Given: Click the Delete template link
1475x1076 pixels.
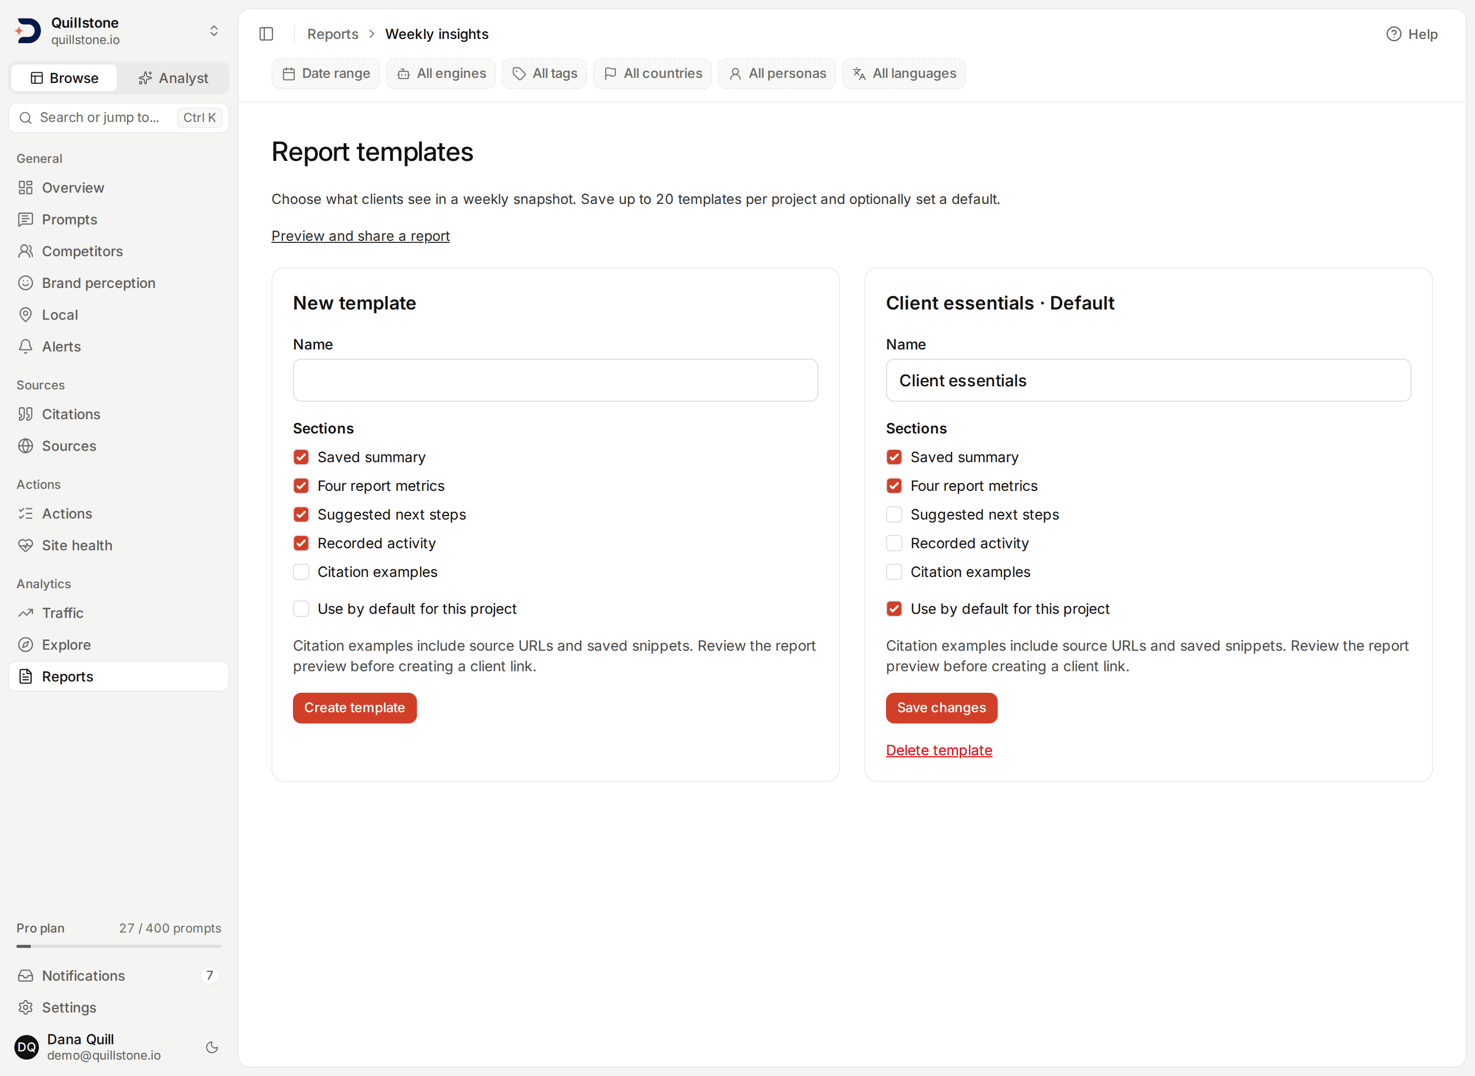Looking at the screenshot, I should 939,750.
